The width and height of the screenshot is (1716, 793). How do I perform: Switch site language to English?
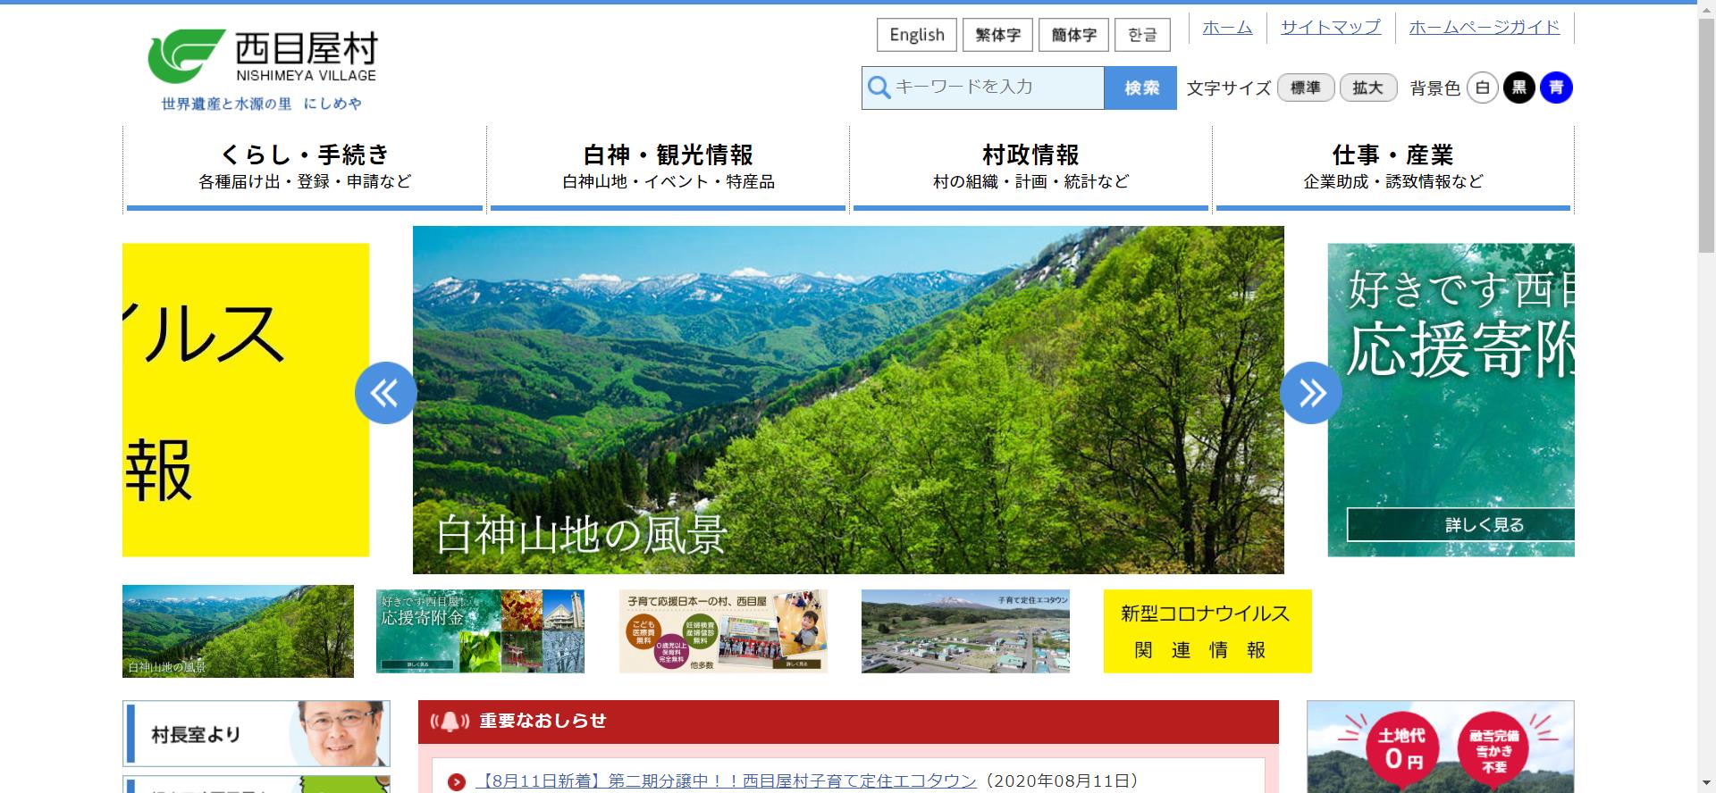916,35
